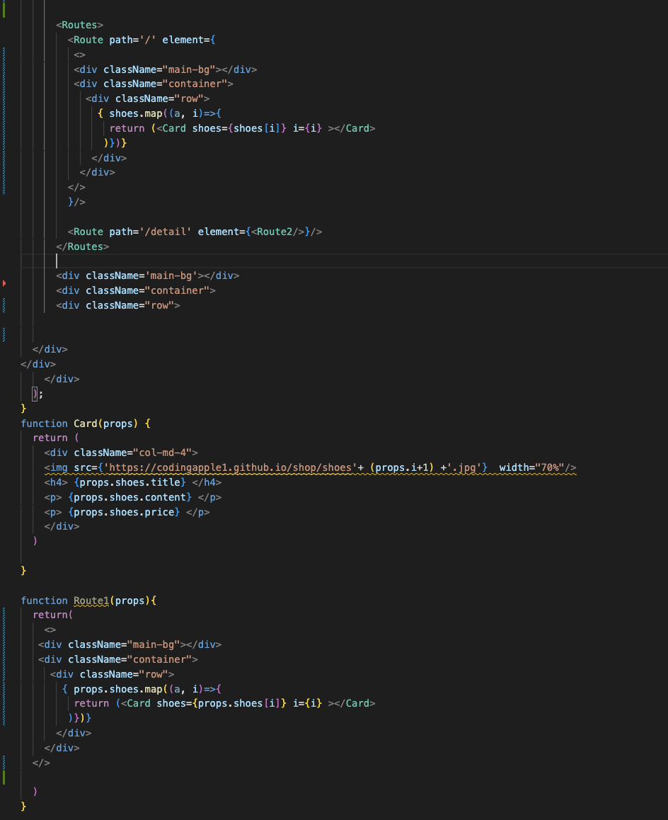This screenshot has width=668, height=820.
Task: Click 'function Card(props)' declaration
Action: point(85,423)
